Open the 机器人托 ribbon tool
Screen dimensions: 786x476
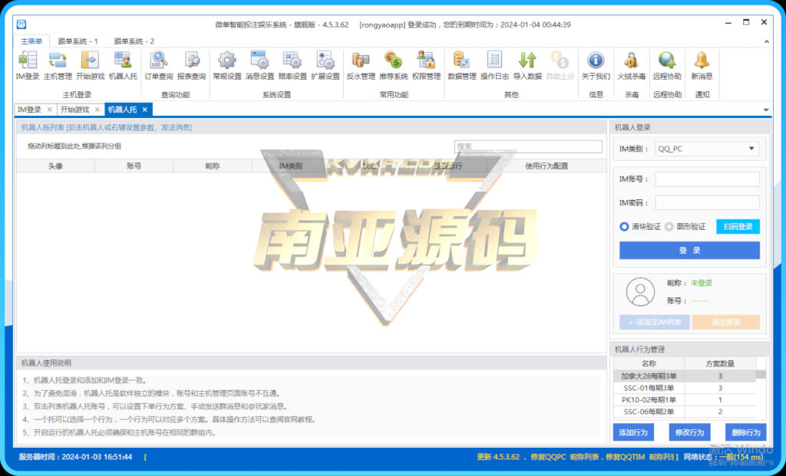[x=123, y=66]
